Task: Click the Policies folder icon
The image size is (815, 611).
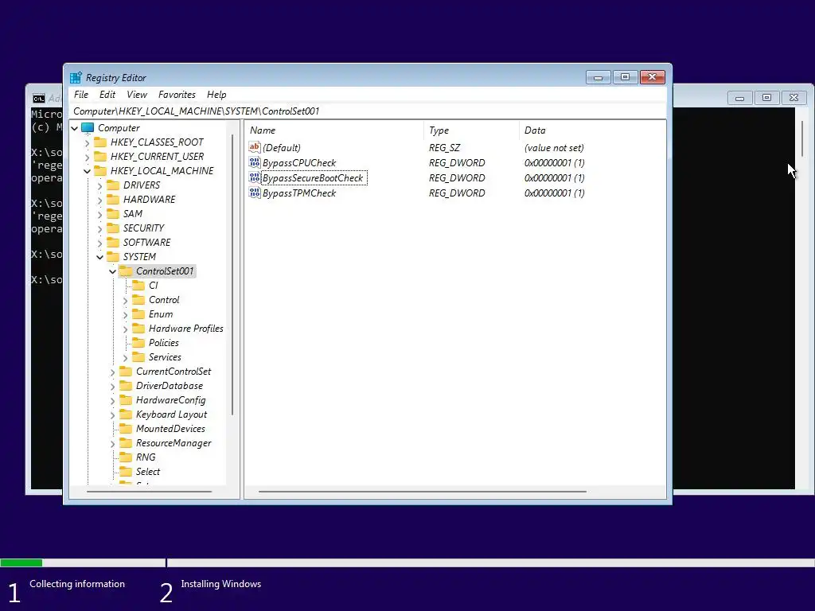Action: point(138,342)
